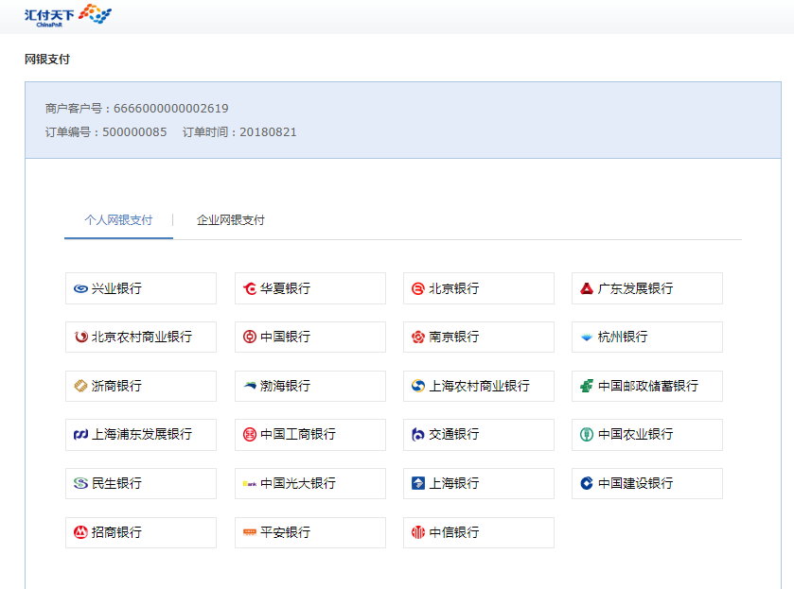This screenshot has width=794, height=589.
Task: Select 北京银行 as payment bank
Action: tap(478, 288)
